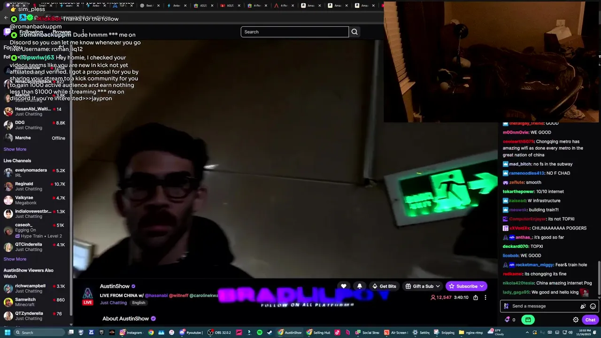Open QTCinderella channel in sidebar
The width and height of the screenshot is (601, 338).
pos(36,247)
